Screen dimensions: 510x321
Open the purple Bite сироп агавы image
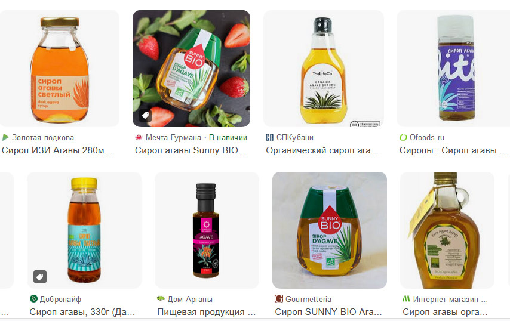[x=453, y=69]
